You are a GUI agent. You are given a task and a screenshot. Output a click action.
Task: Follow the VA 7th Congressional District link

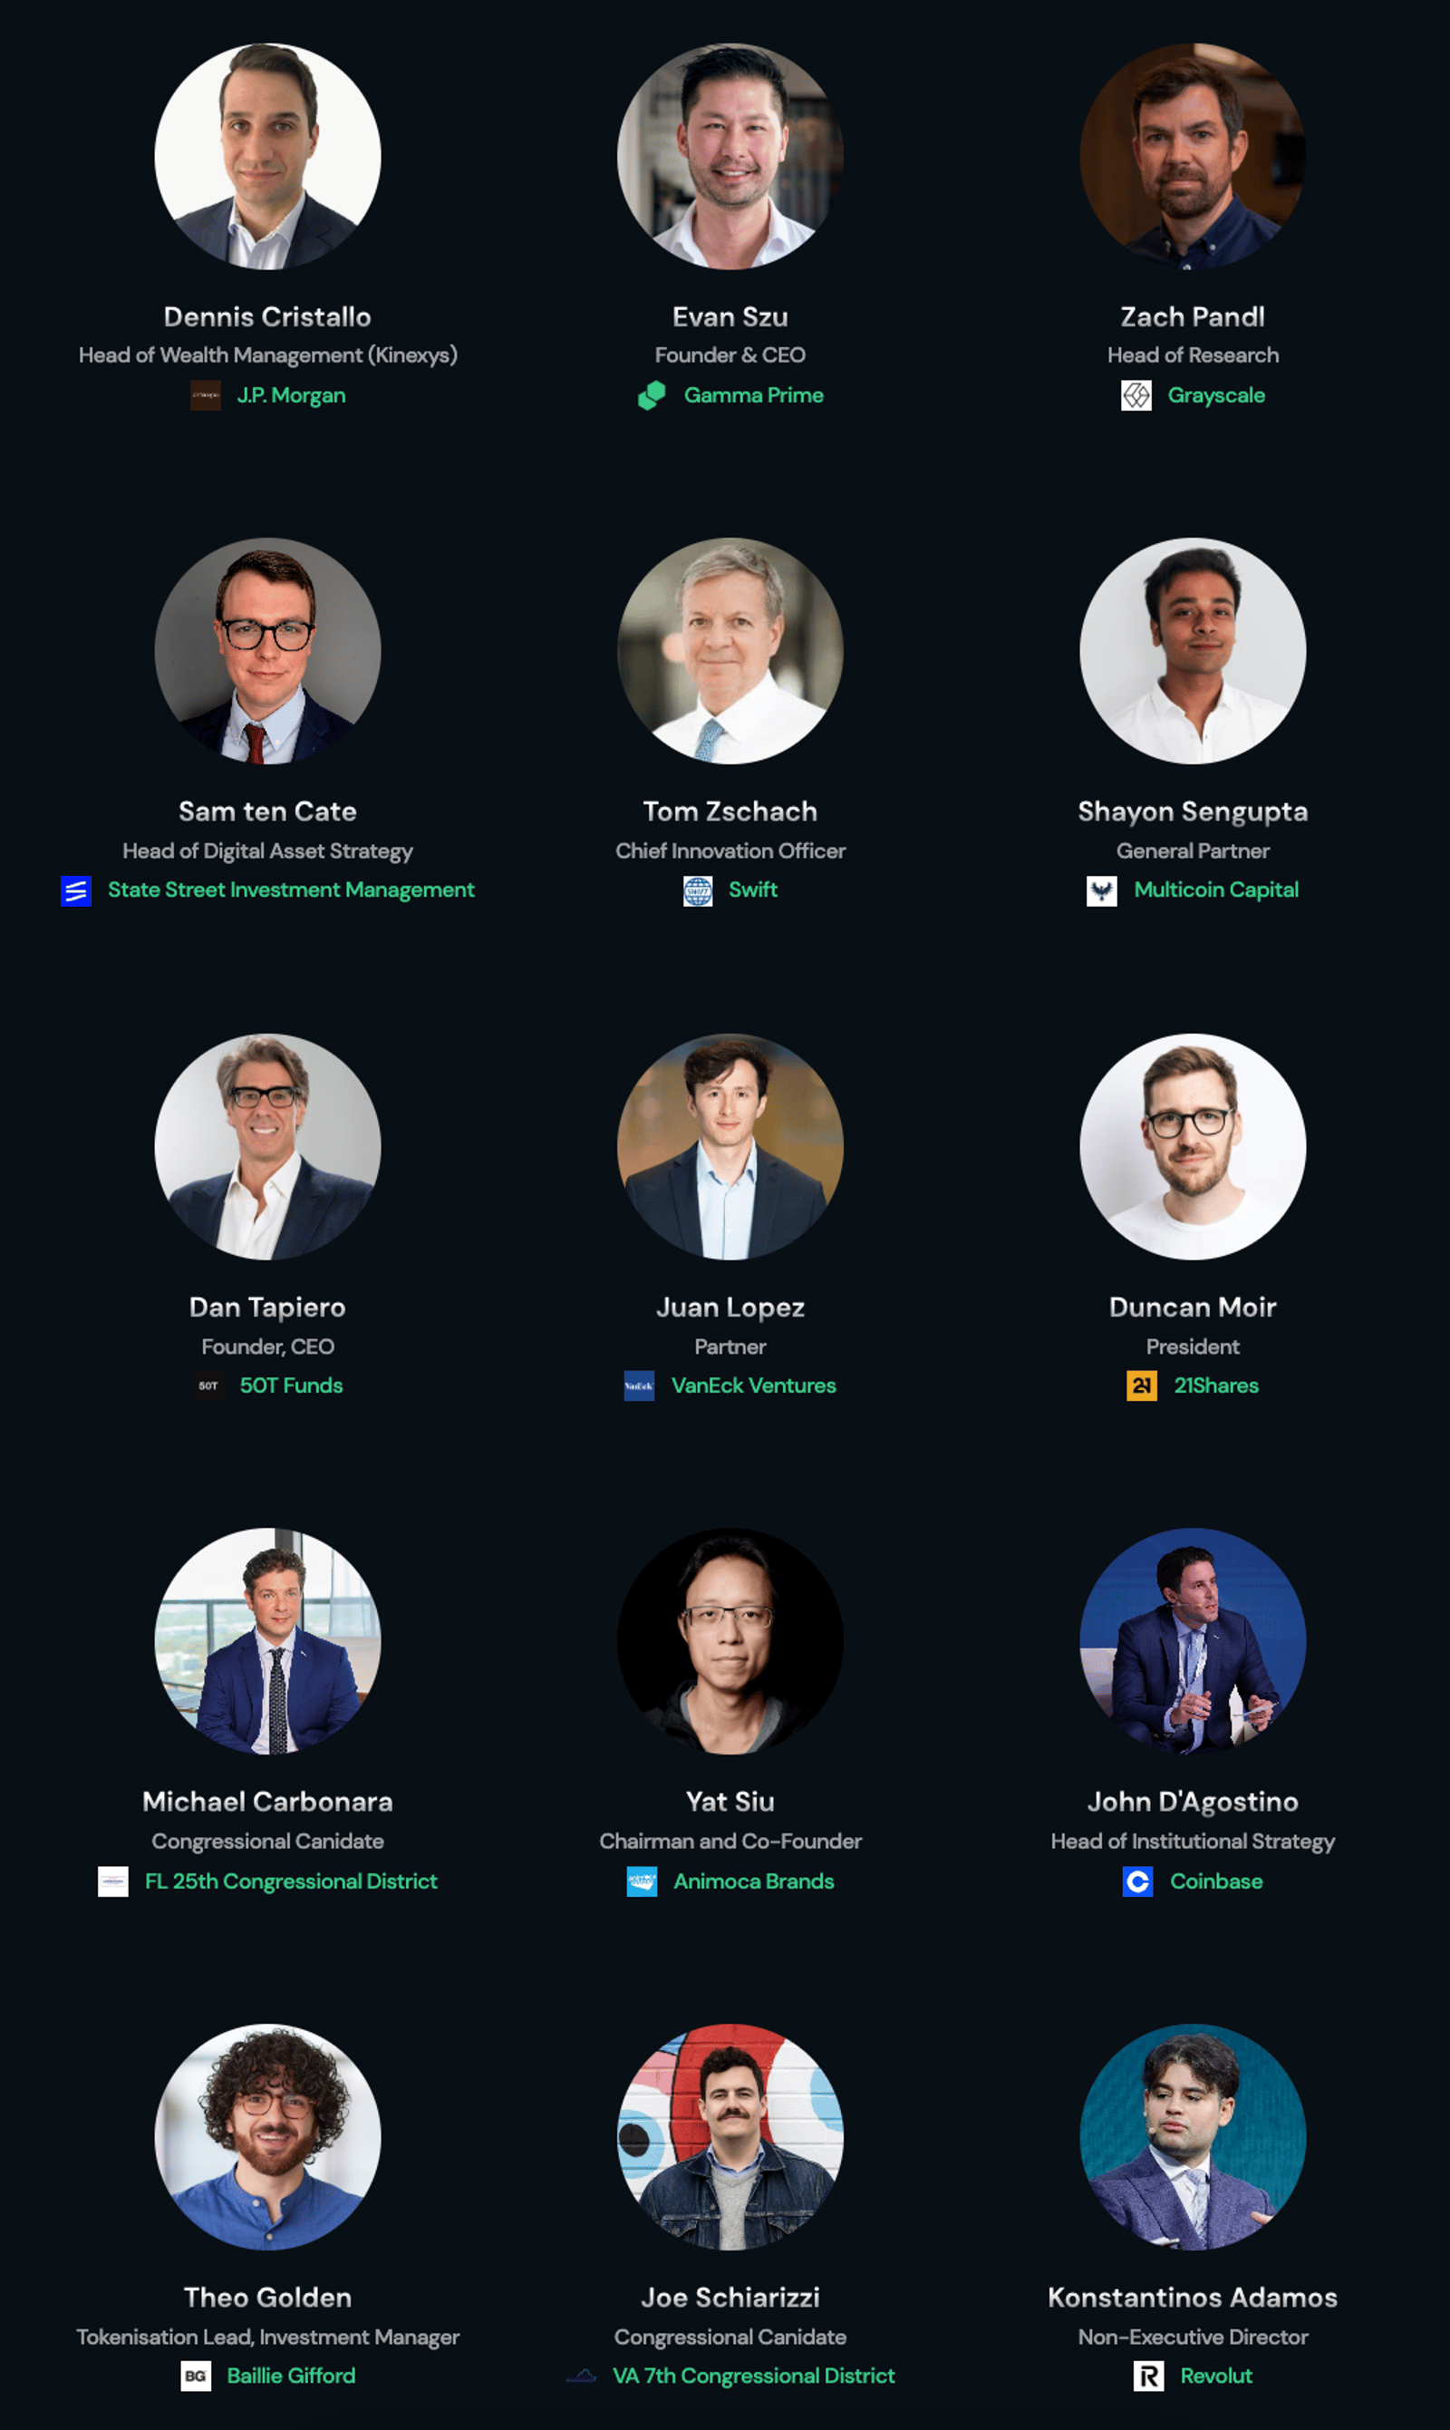pyautogui.click(x=753, y=2376)
